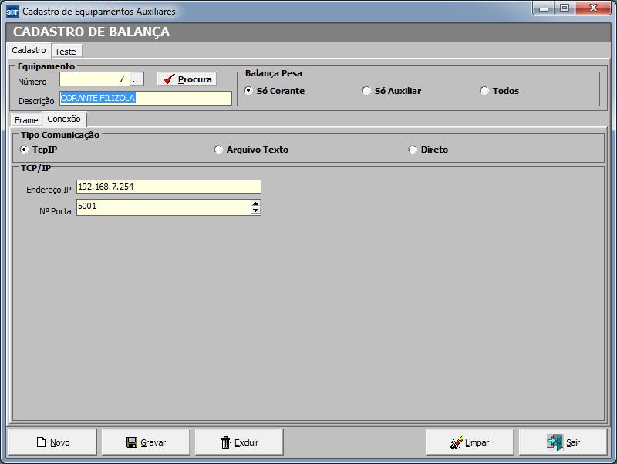Screen dimensions: 617x464
Task: Save the record with Gravar
Action: pos(146,442)
